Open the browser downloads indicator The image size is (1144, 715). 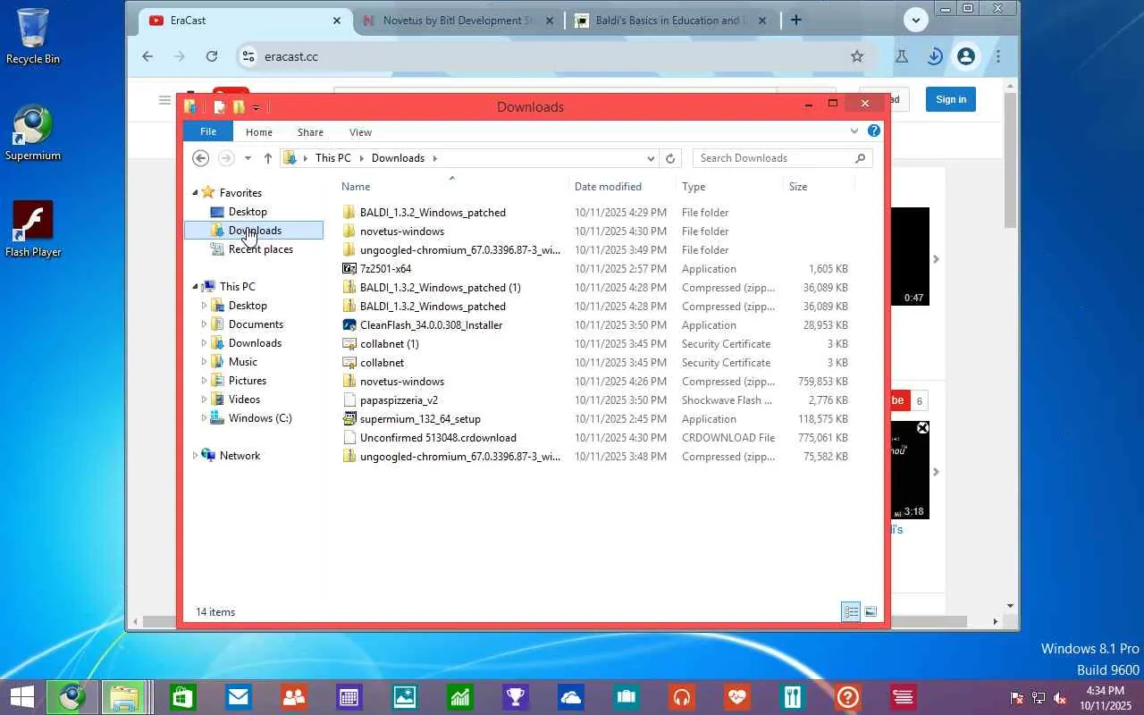934,56
